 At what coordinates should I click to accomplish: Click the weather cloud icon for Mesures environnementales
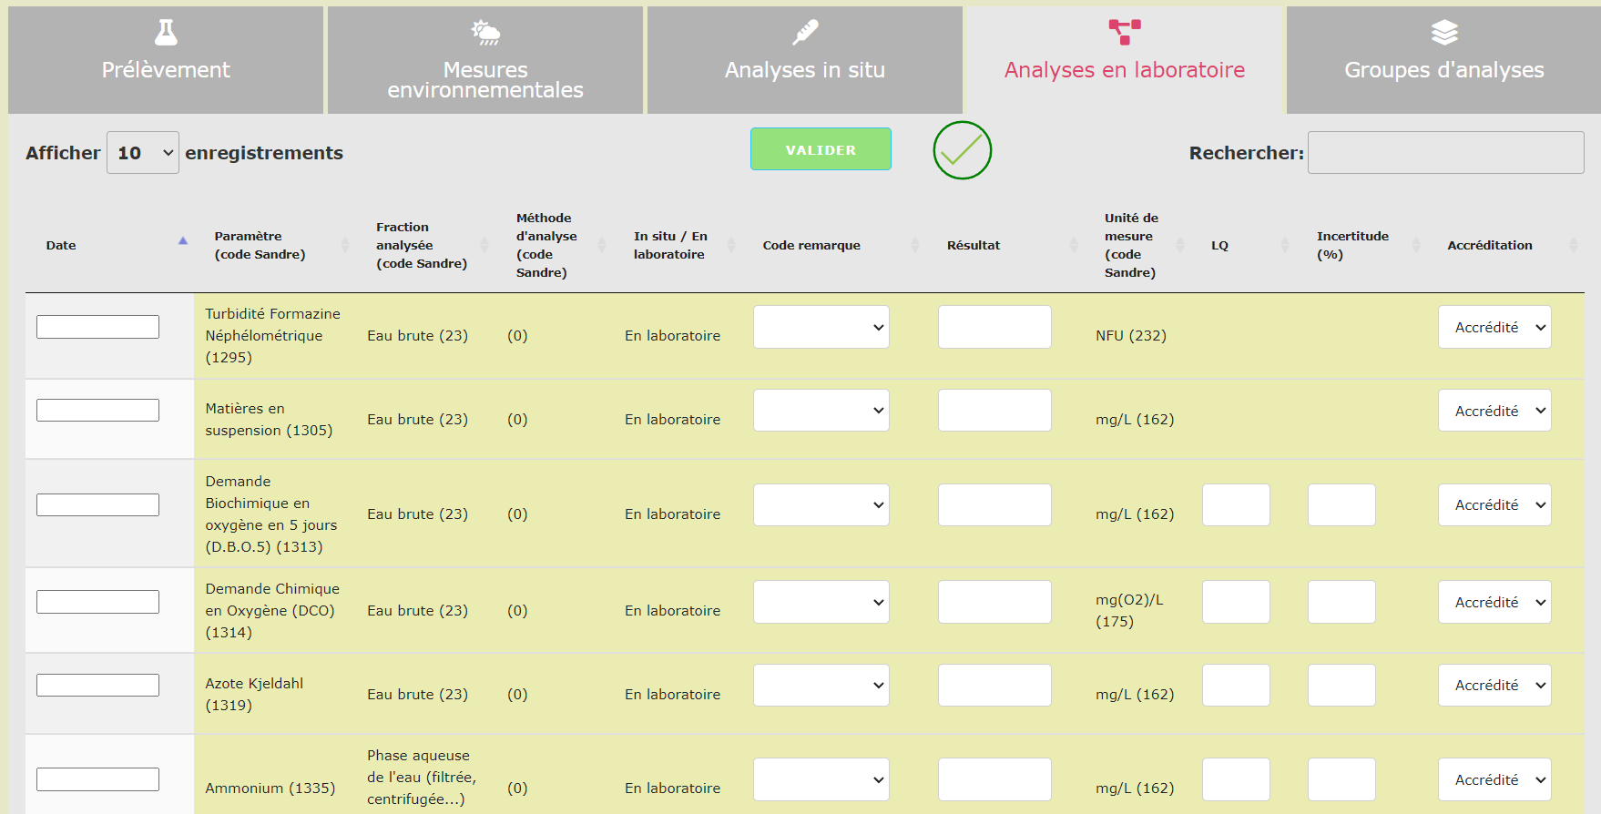485,33
